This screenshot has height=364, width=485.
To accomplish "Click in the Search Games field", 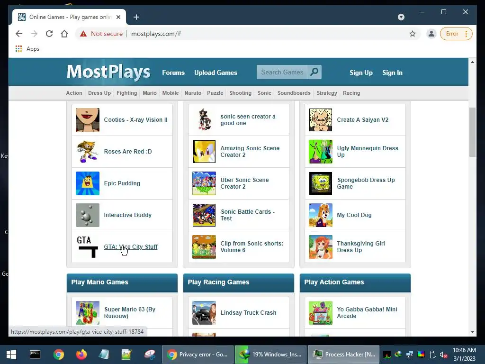I will [282, 72].
